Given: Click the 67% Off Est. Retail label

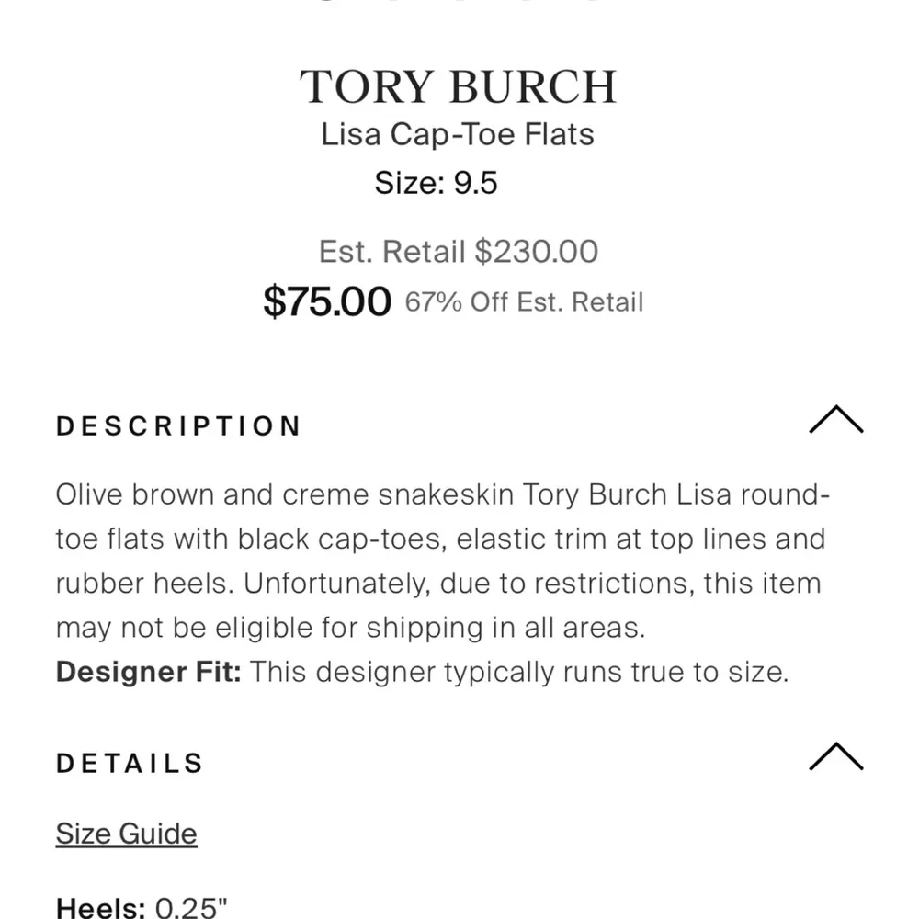Looking at the screenshot, I should [525, 301].
